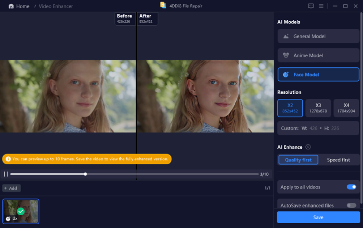Go to Home in the breadcrumb

pyautogui.click(x=23, y=6)
